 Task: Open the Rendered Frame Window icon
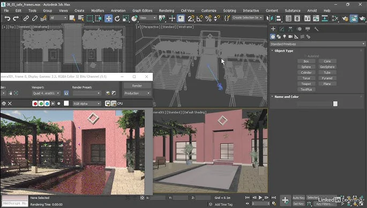[354, 18]
